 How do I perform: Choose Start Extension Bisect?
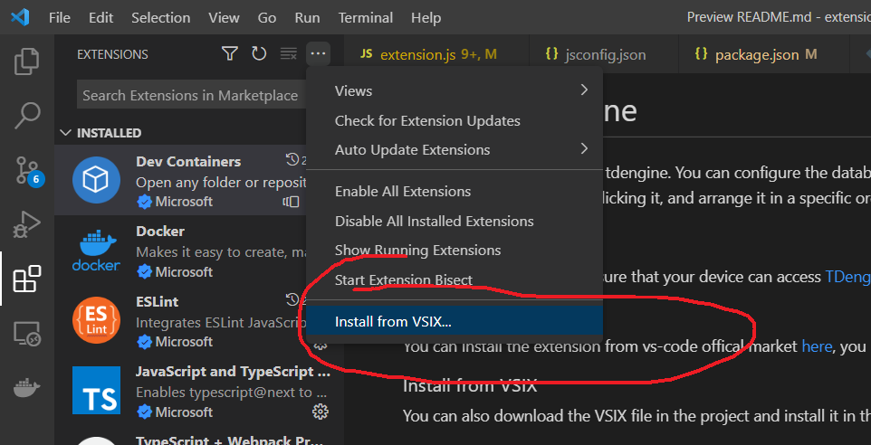click(455, 279)
